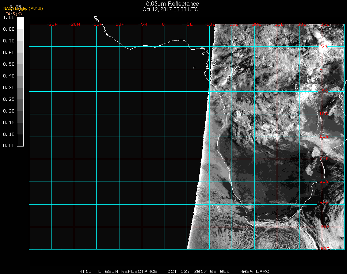Screen dimensions: 347x274
Task: Click the 15W longitude label
Action: click(x=98, y=24)
